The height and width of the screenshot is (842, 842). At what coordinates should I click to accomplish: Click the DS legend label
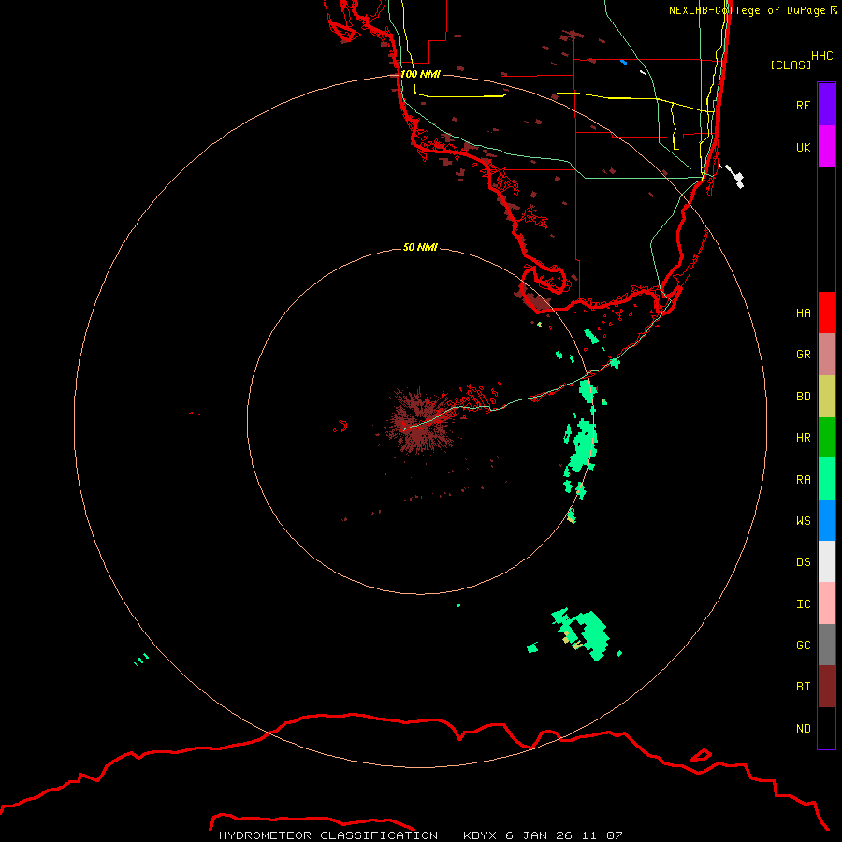pyautogui.click(x=803, y=562)
